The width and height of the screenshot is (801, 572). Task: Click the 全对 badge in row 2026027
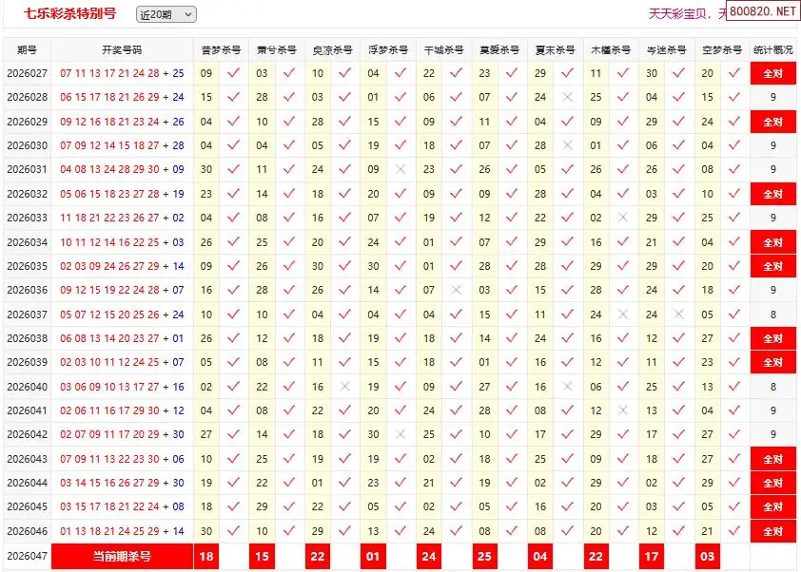point(772,73)
